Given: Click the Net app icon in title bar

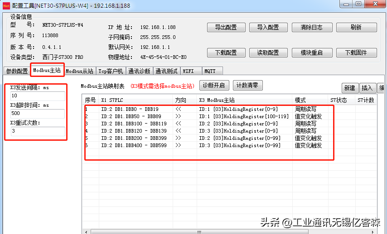Looking at the screenshot, I should tap(6, 5).
